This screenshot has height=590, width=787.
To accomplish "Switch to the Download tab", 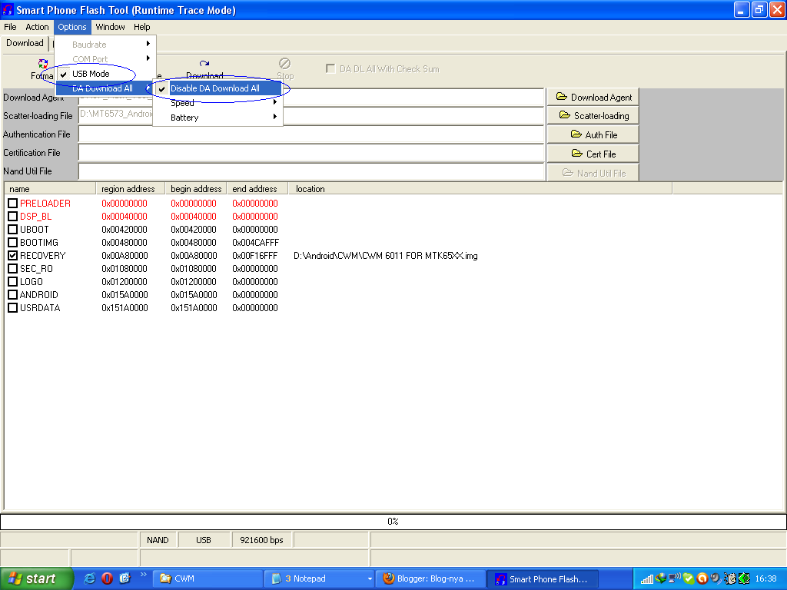I will (x=25, y=43).
